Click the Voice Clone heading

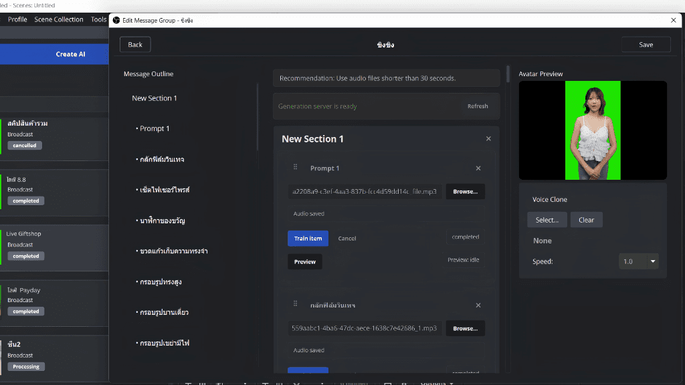point(550,199)
